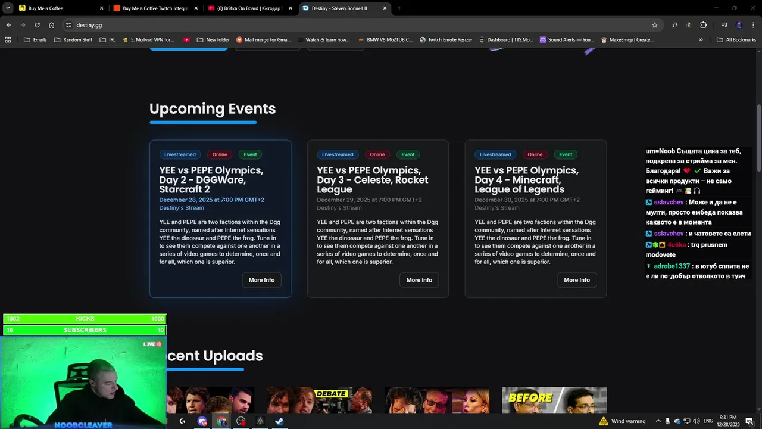Image resolution: width=762 pixels, height=429 pixels.
Task: Open the Random Stuff bookmark folder
Action: click(73, 40)
